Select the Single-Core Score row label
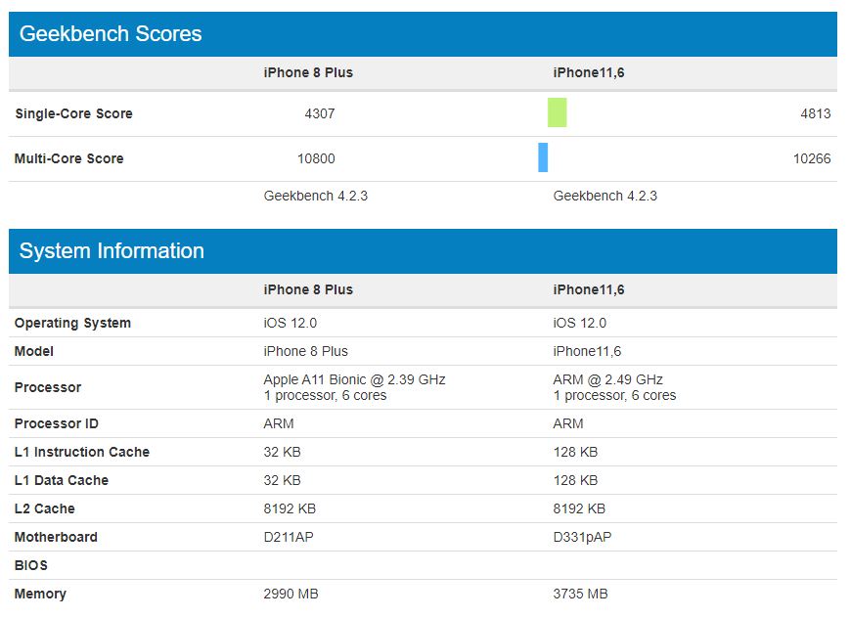 point(73,113)
